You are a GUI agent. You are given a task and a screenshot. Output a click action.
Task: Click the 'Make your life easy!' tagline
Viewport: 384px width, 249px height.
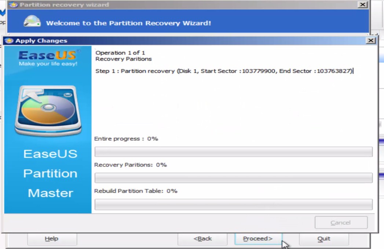click(48, 64)
